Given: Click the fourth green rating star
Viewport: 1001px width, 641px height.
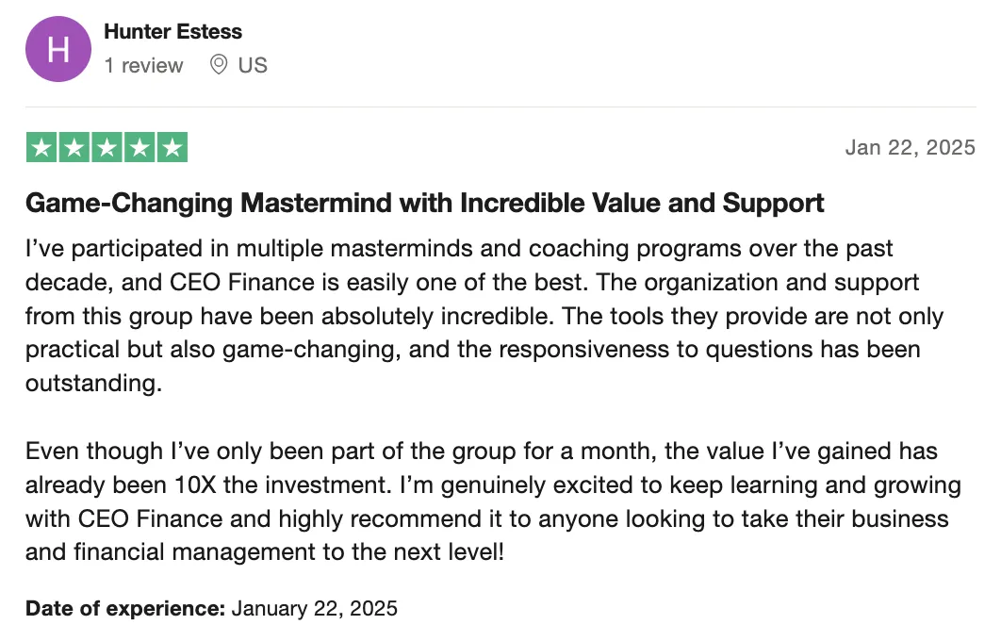Looking at the screenshot, I should (139, 147).
